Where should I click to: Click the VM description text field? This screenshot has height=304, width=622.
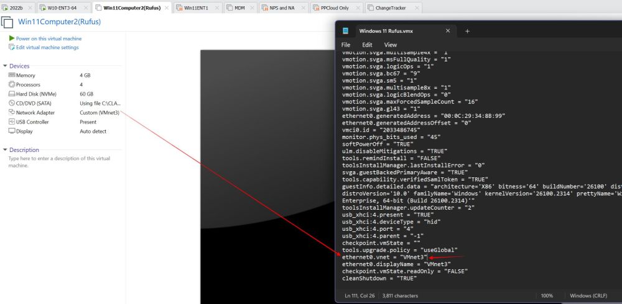click(x=60, y=162)
